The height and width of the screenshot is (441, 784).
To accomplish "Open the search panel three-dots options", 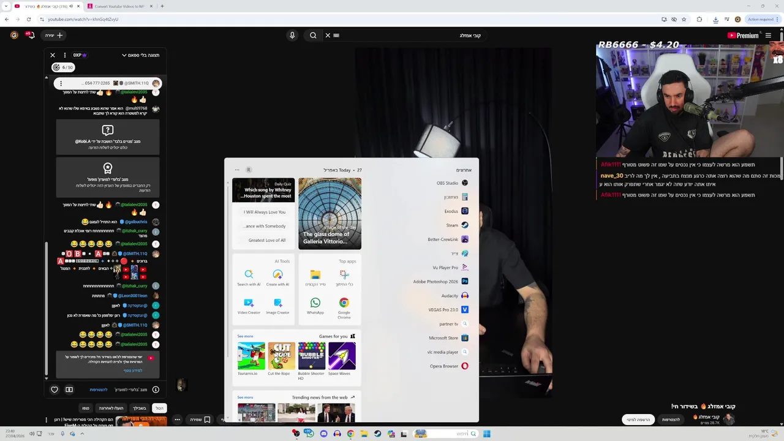I will pyautogui.click(x=237, y=170).
